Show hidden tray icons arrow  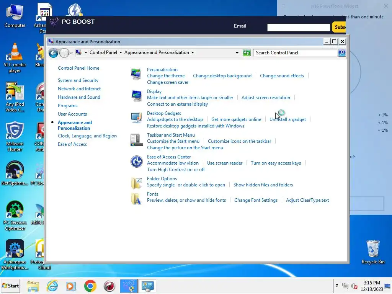[337, 286]
